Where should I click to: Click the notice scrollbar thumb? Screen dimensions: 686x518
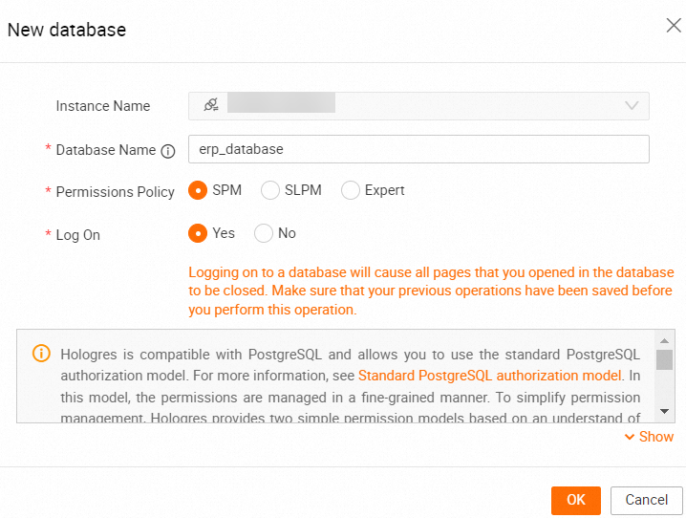[664, 359]
